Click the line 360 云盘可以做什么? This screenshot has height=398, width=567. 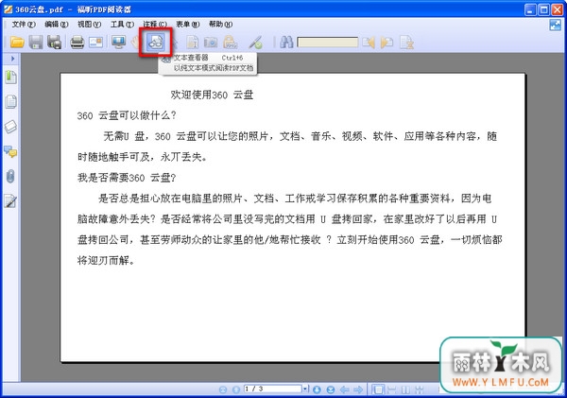point(127,115)
